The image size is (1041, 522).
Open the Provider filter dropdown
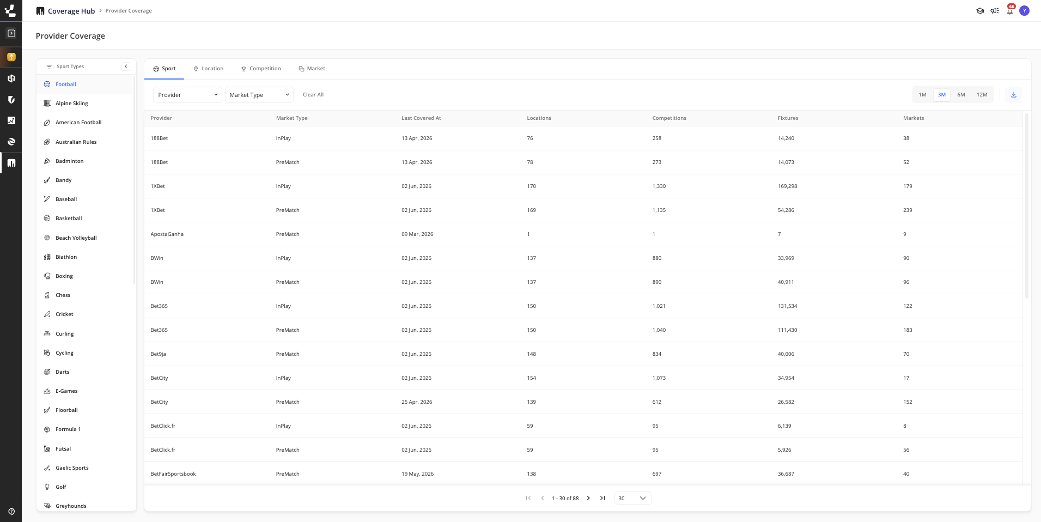pos(187,95)
